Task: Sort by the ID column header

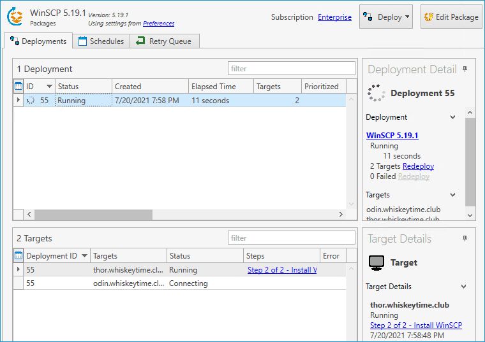Action: (x=39, y=87)
